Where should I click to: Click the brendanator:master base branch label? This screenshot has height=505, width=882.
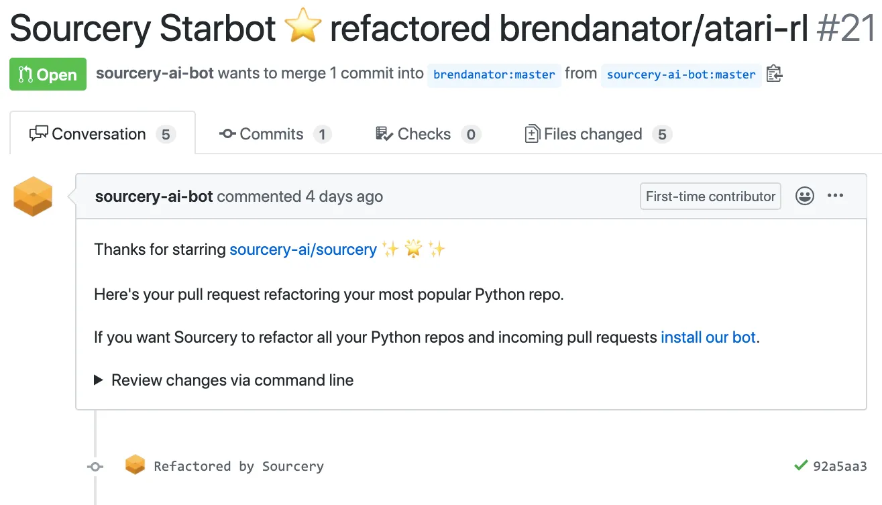[494, 74]
